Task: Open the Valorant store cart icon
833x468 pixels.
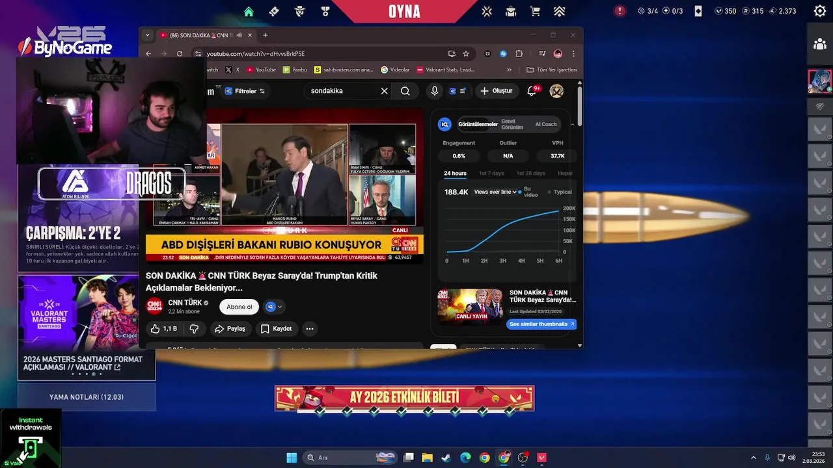Action: [x=535, y=11]
